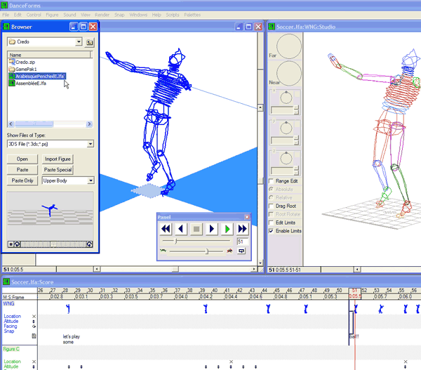The image size is (421, 370).
Task: Enable the Range Edit checkbox
Action: pyautogui.click(x=272, y=180)
